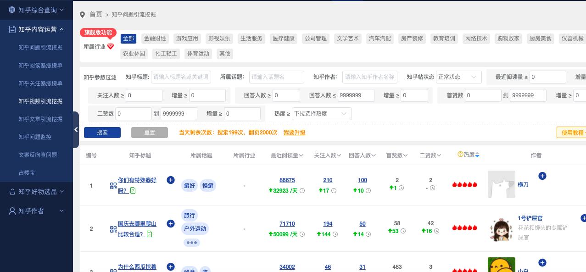Toggle the 体育运动 industry filter chip
586x272 pixels.
click(x=198, y=54)
